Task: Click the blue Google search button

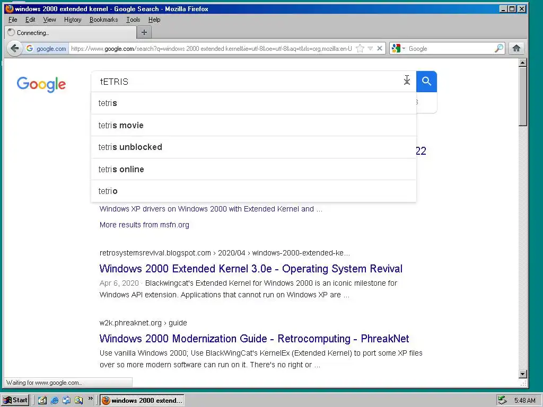Action: [427, 81]
